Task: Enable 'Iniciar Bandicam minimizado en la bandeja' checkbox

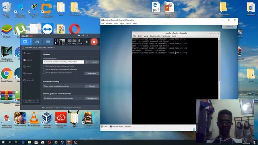Action: tap(44, 69)
